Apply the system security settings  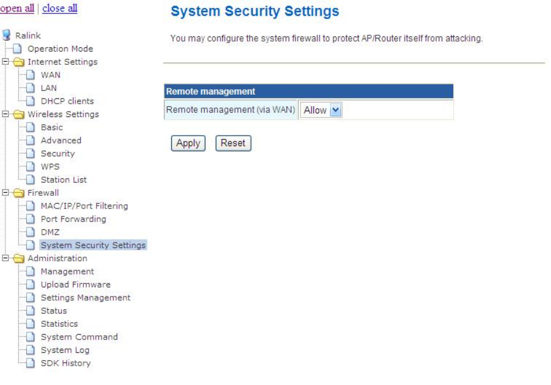[188, 143]
